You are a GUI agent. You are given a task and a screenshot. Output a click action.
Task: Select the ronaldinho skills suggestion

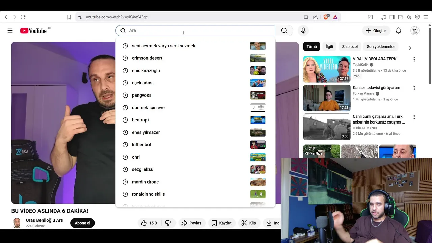(x=195, y=194)
